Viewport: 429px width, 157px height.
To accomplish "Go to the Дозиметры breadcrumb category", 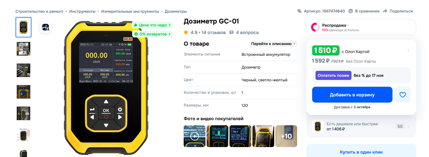I will [x=176, y=11].
